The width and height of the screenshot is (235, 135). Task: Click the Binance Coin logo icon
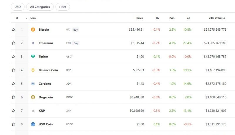point(33,70)
